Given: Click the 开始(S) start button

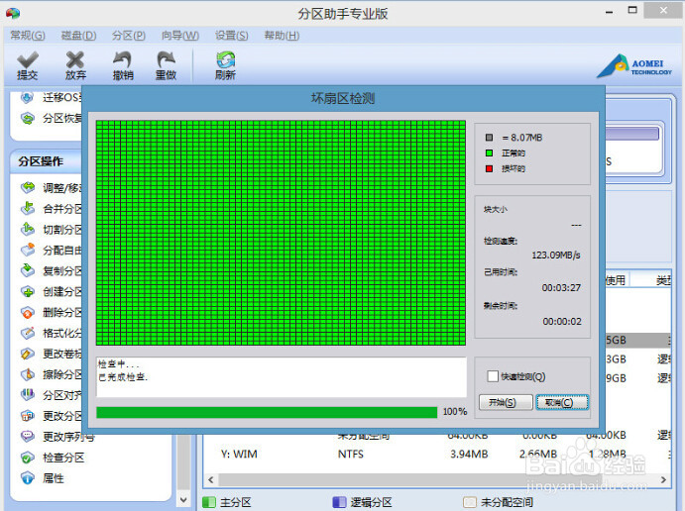Looking at the screenshot, I should pos(506,402).
